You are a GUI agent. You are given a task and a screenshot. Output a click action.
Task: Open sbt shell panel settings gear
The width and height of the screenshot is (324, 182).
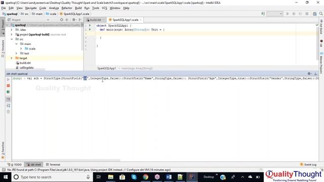coord(309,74)
